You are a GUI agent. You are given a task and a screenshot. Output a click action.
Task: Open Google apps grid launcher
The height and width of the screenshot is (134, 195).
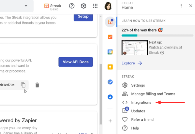tap(95, 6)
